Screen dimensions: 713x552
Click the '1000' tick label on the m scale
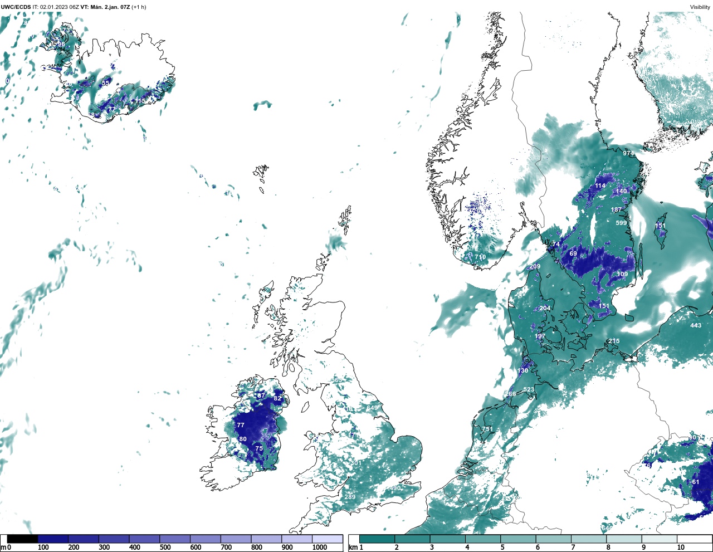click(x=320, y=548)
